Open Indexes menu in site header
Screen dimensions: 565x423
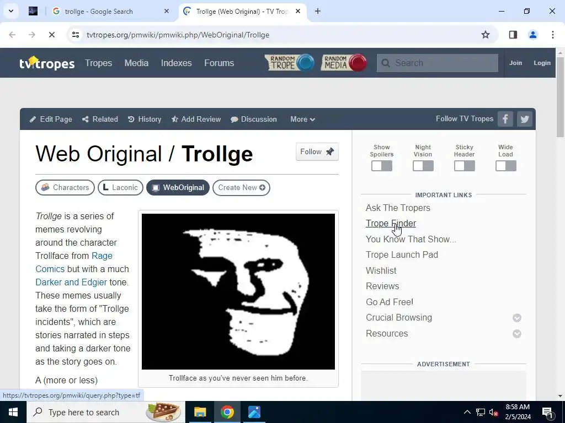(x=176, y=63)
